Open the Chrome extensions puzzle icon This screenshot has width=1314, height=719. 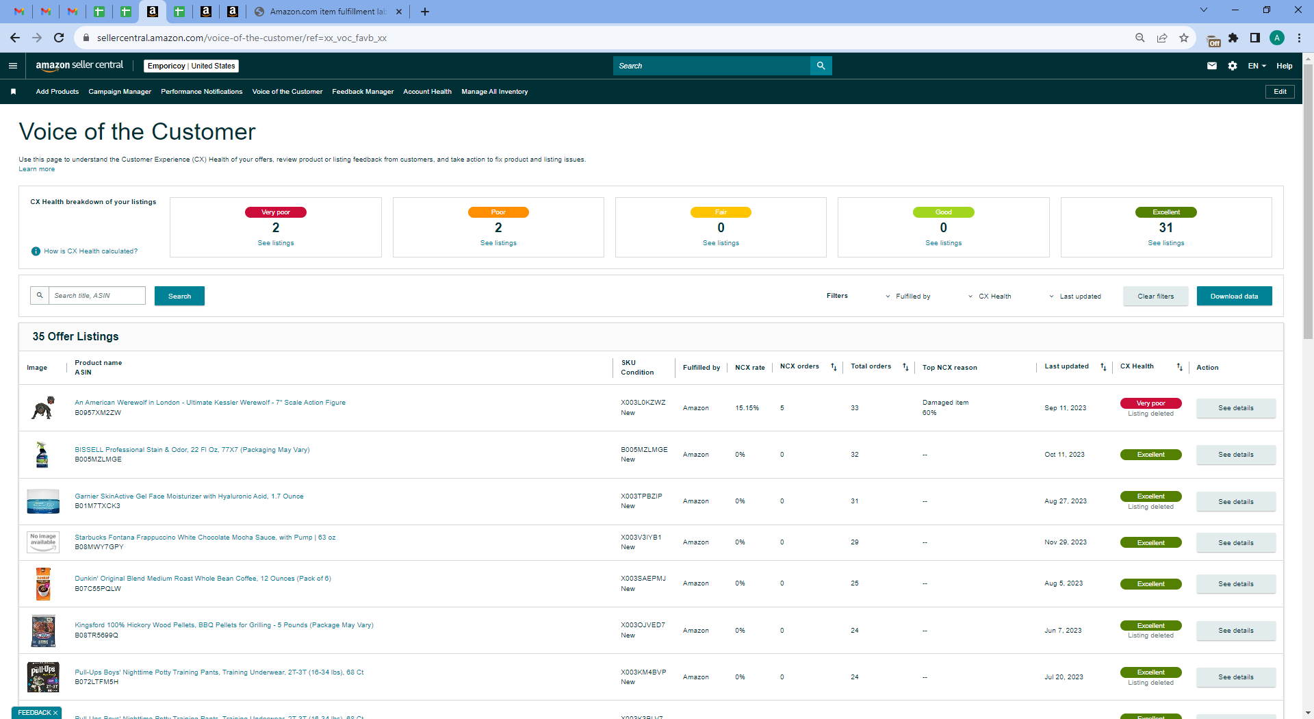pyautogui.click(x=1233, y=38)
